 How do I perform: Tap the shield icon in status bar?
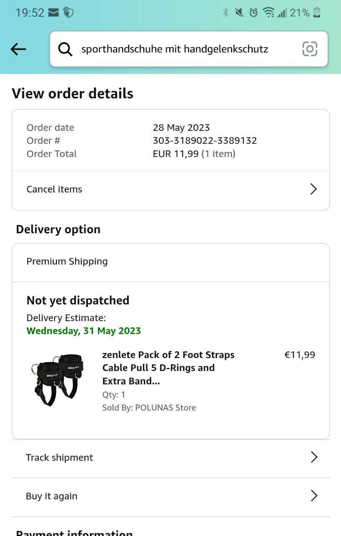[68, 13]
